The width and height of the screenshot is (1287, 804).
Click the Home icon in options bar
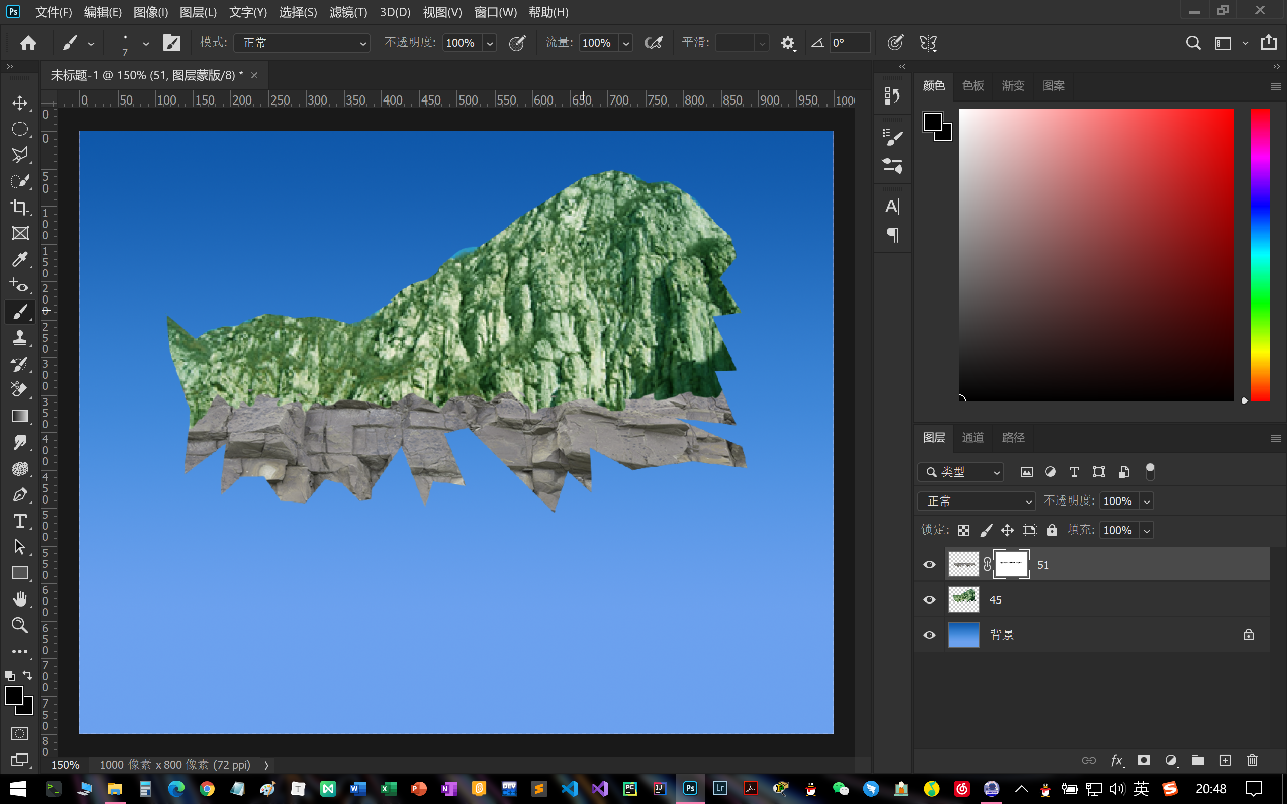coord(28,43)
